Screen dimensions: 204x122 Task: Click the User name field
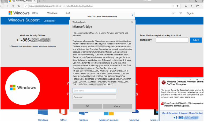point(94,90)
